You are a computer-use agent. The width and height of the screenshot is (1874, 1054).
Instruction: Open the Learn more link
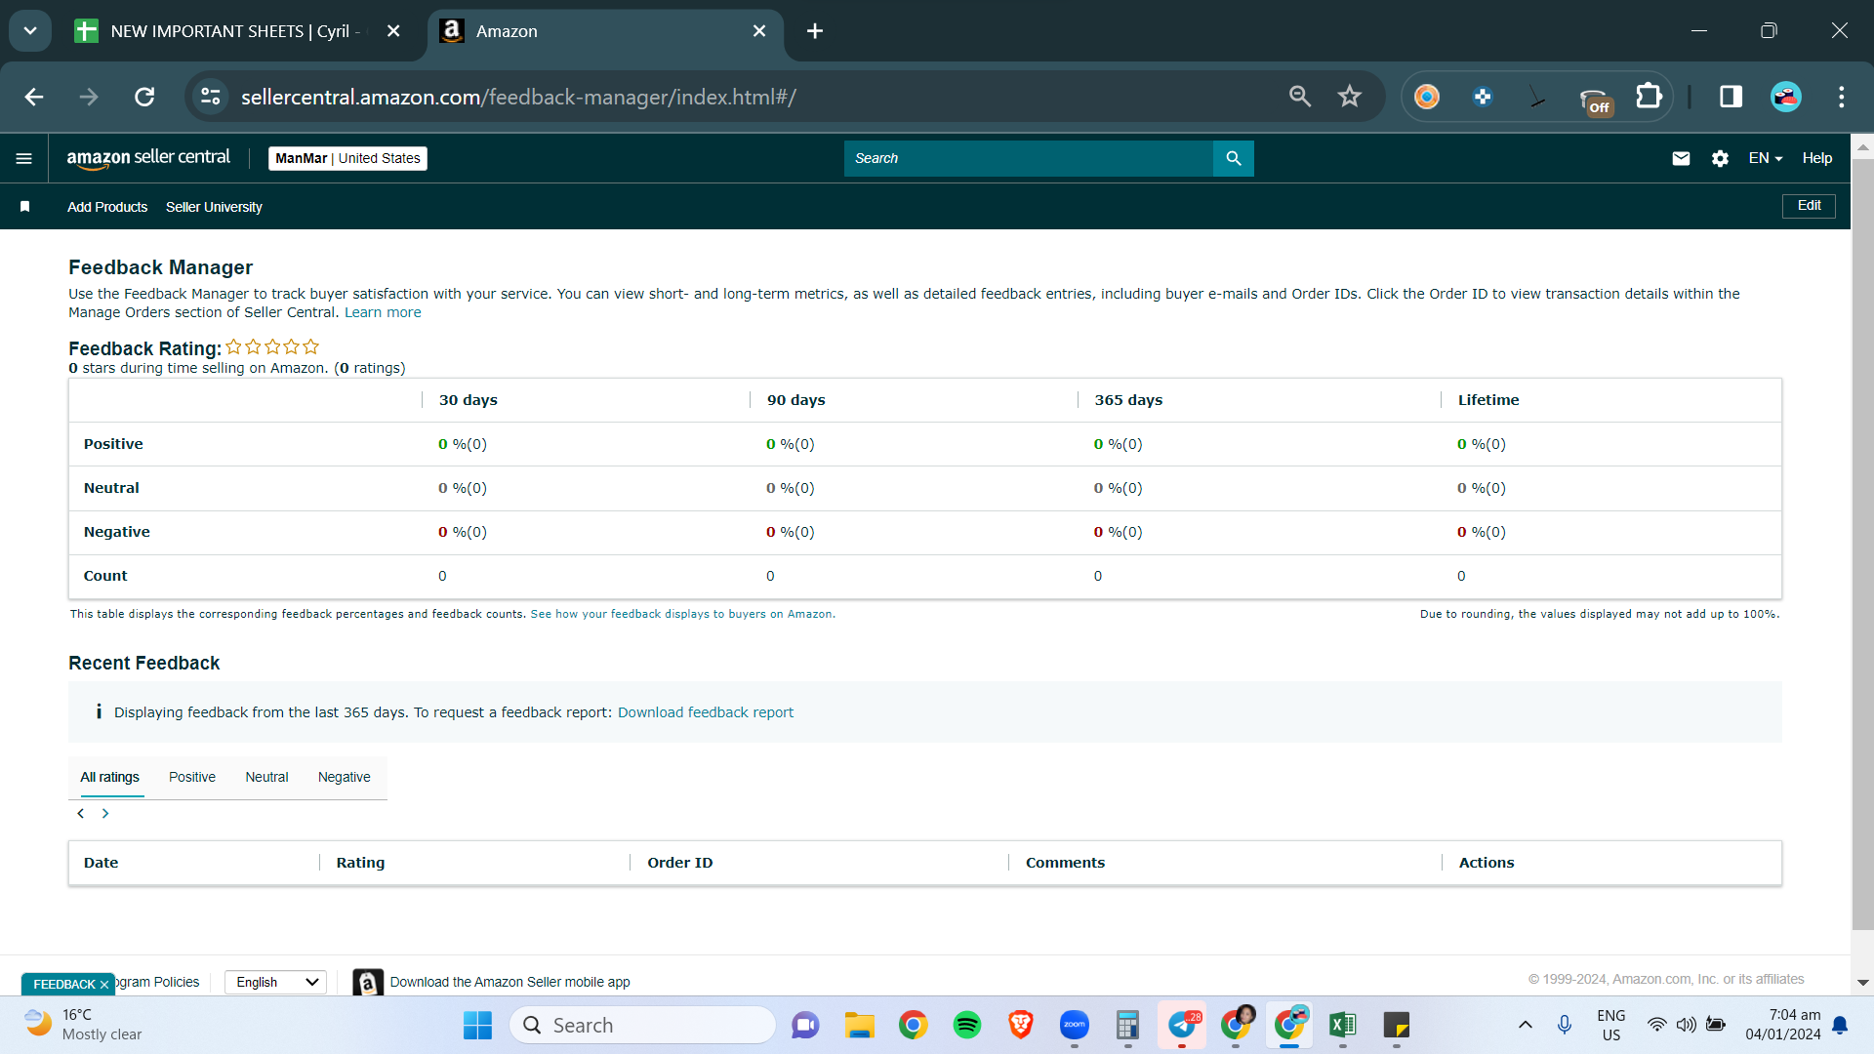click(x=383, y=312)
